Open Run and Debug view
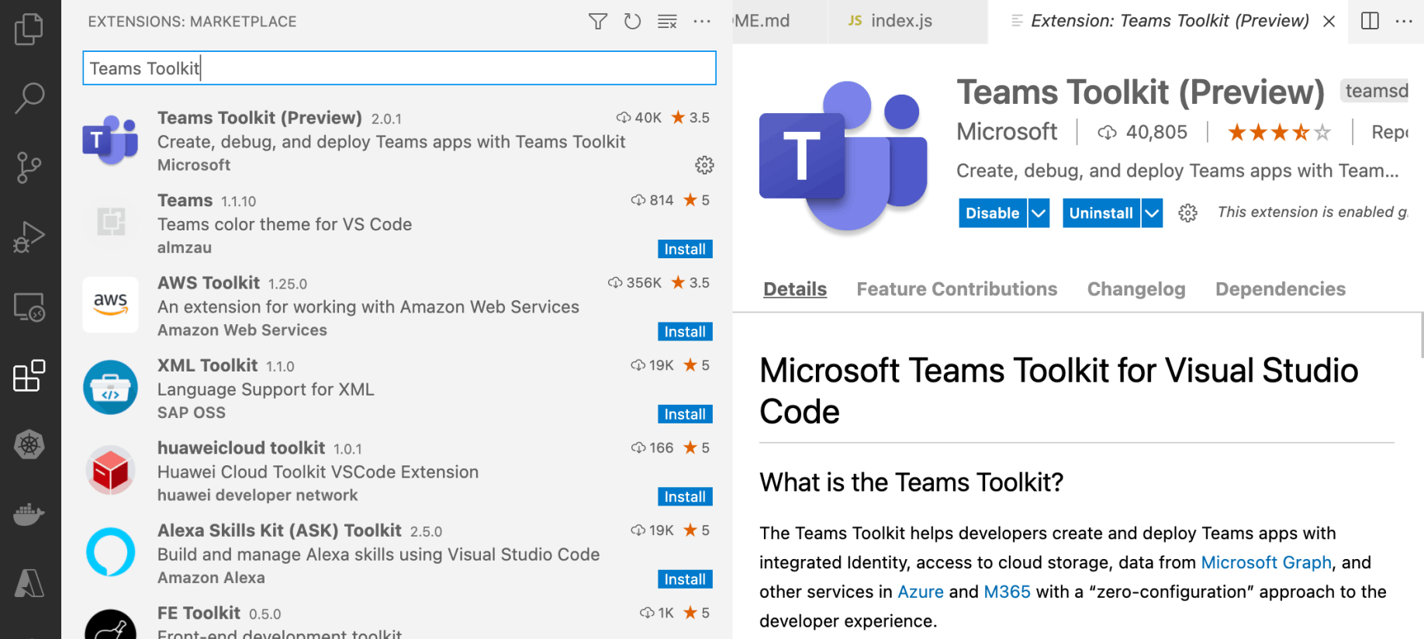The width and height of the screenshot is (1424, 639). click(29, 237)
